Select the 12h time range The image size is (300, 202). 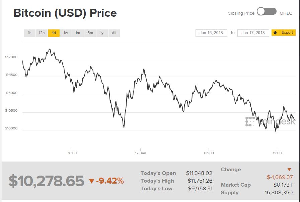click(42, 33)
